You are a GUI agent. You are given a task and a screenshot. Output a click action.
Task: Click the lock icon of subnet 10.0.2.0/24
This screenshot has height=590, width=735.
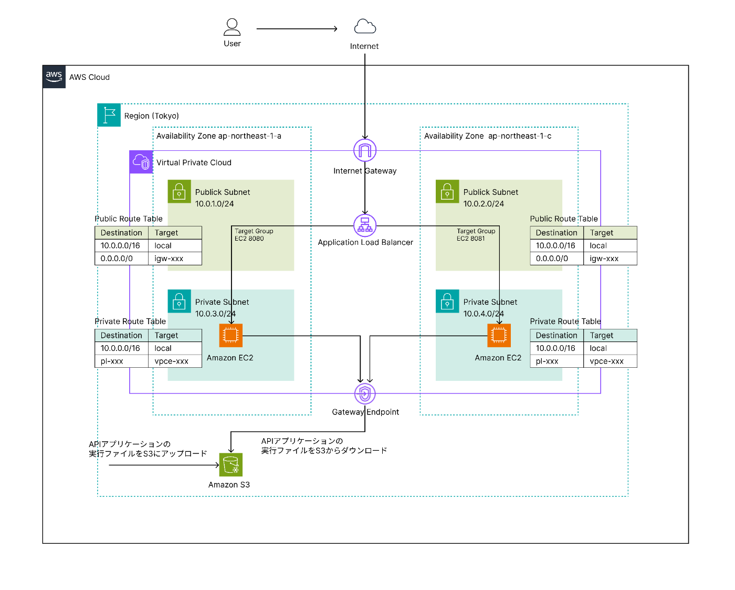[447, 191]
